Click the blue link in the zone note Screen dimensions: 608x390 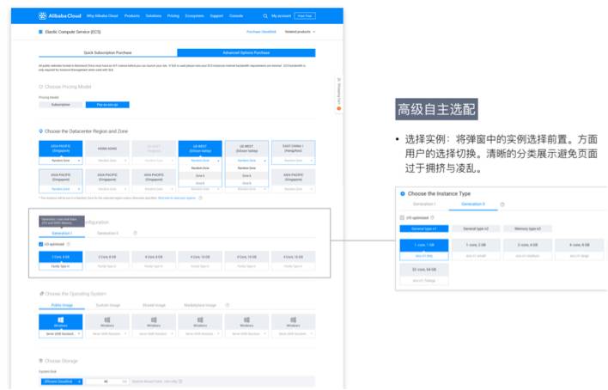click(x=177, y=198)
